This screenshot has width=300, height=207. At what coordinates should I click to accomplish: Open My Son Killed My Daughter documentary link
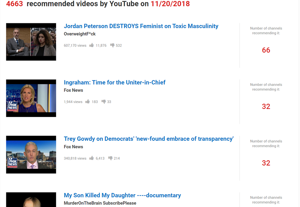pos(122,195)
